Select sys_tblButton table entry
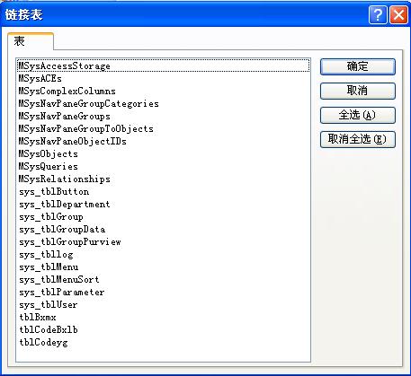411x376 pixels. point(164,191)
